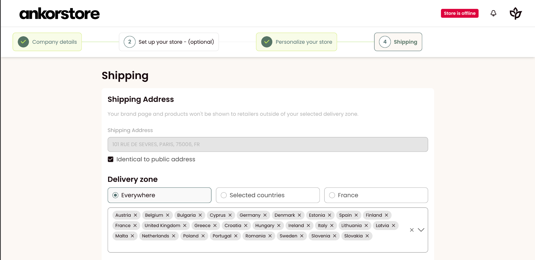Remove Portugal tag

point(236,236)
